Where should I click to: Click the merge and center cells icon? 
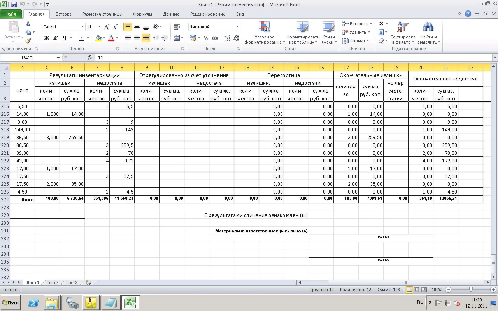click(x=177, y=38)
